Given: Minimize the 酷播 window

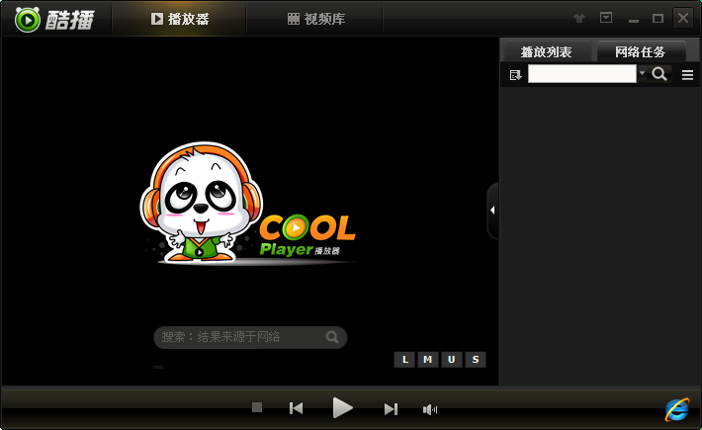Looking at the screenshot, I should click(634, 20).
